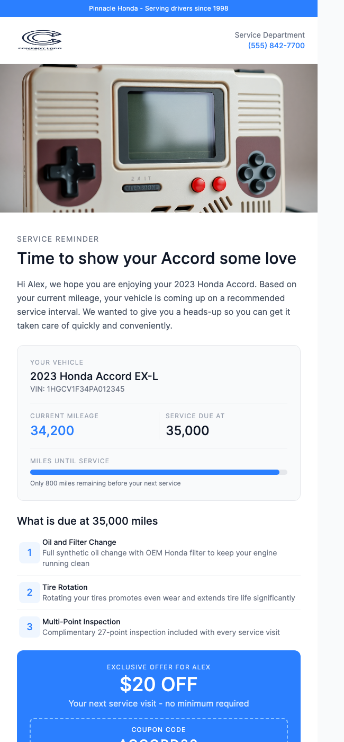The image size is (344, 742).
Task: Click the Service Department label
Action: pos(270,35)
